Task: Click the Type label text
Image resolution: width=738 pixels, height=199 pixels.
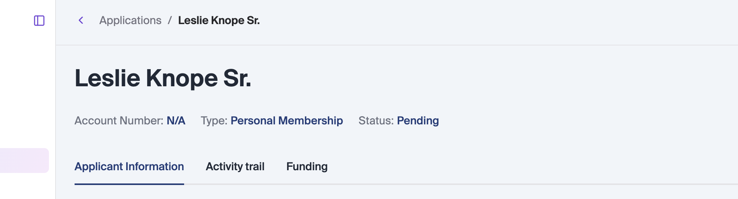Action: click(x=214, y=120)
